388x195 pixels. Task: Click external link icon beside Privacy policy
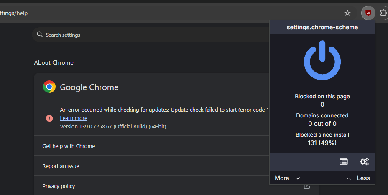[307, 186]
